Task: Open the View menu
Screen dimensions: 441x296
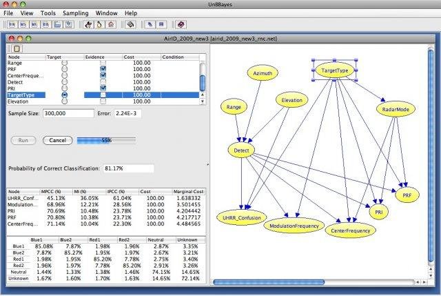Action: (x=27, y=13)
